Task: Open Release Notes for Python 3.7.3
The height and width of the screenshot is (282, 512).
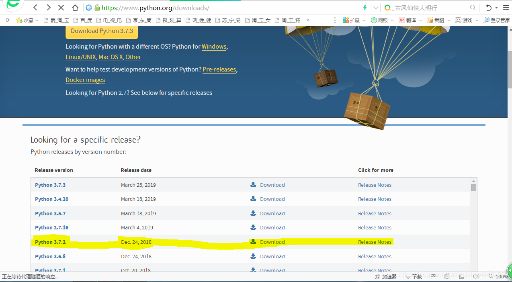Action: tap(375, 185)
